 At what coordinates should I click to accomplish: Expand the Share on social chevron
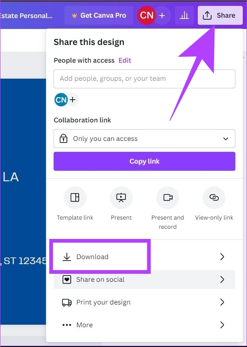(222, 280)
